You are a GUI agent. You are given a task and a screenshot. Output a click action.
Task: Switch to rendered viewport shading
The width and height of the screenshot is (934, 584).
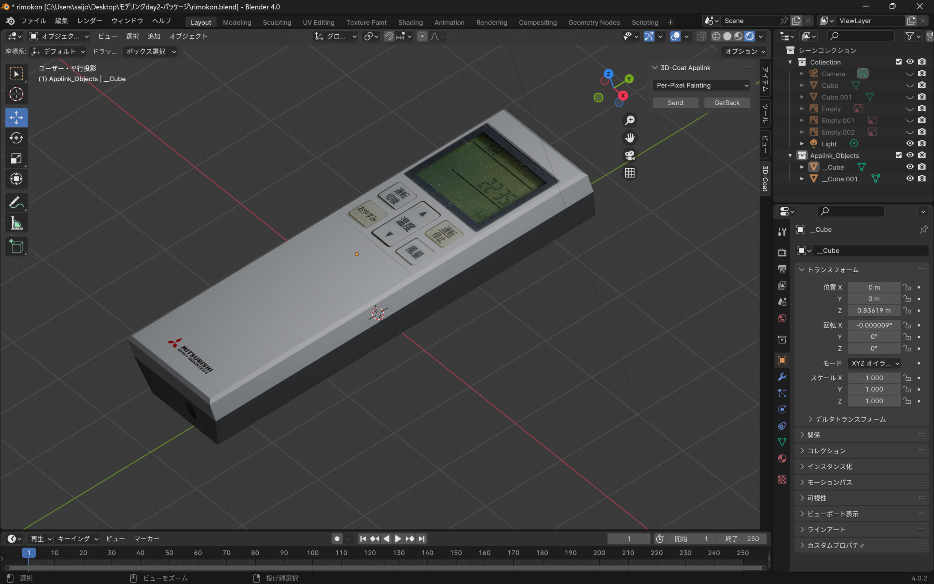coord(749,36)
